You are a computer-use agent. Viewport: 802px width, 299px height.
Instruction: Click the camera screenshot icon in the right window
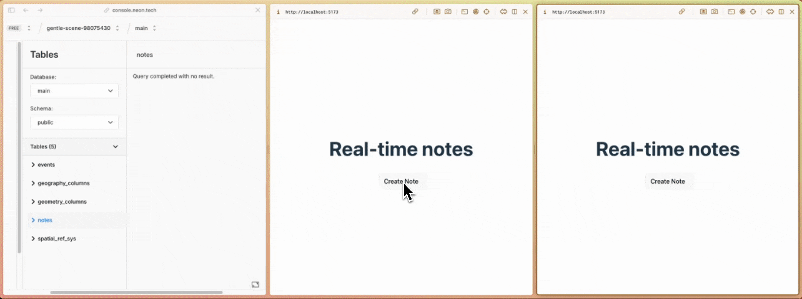714,12
